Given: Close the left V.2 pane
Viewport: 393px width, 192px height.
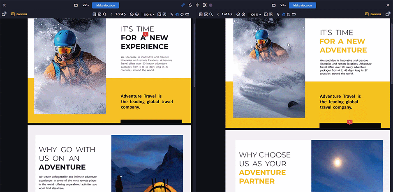Looking at the screenshot, I should tap(4, 5).
